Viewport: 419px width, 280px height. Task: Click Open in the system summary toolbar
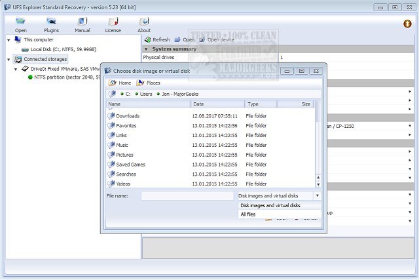(x=185, y=39)
